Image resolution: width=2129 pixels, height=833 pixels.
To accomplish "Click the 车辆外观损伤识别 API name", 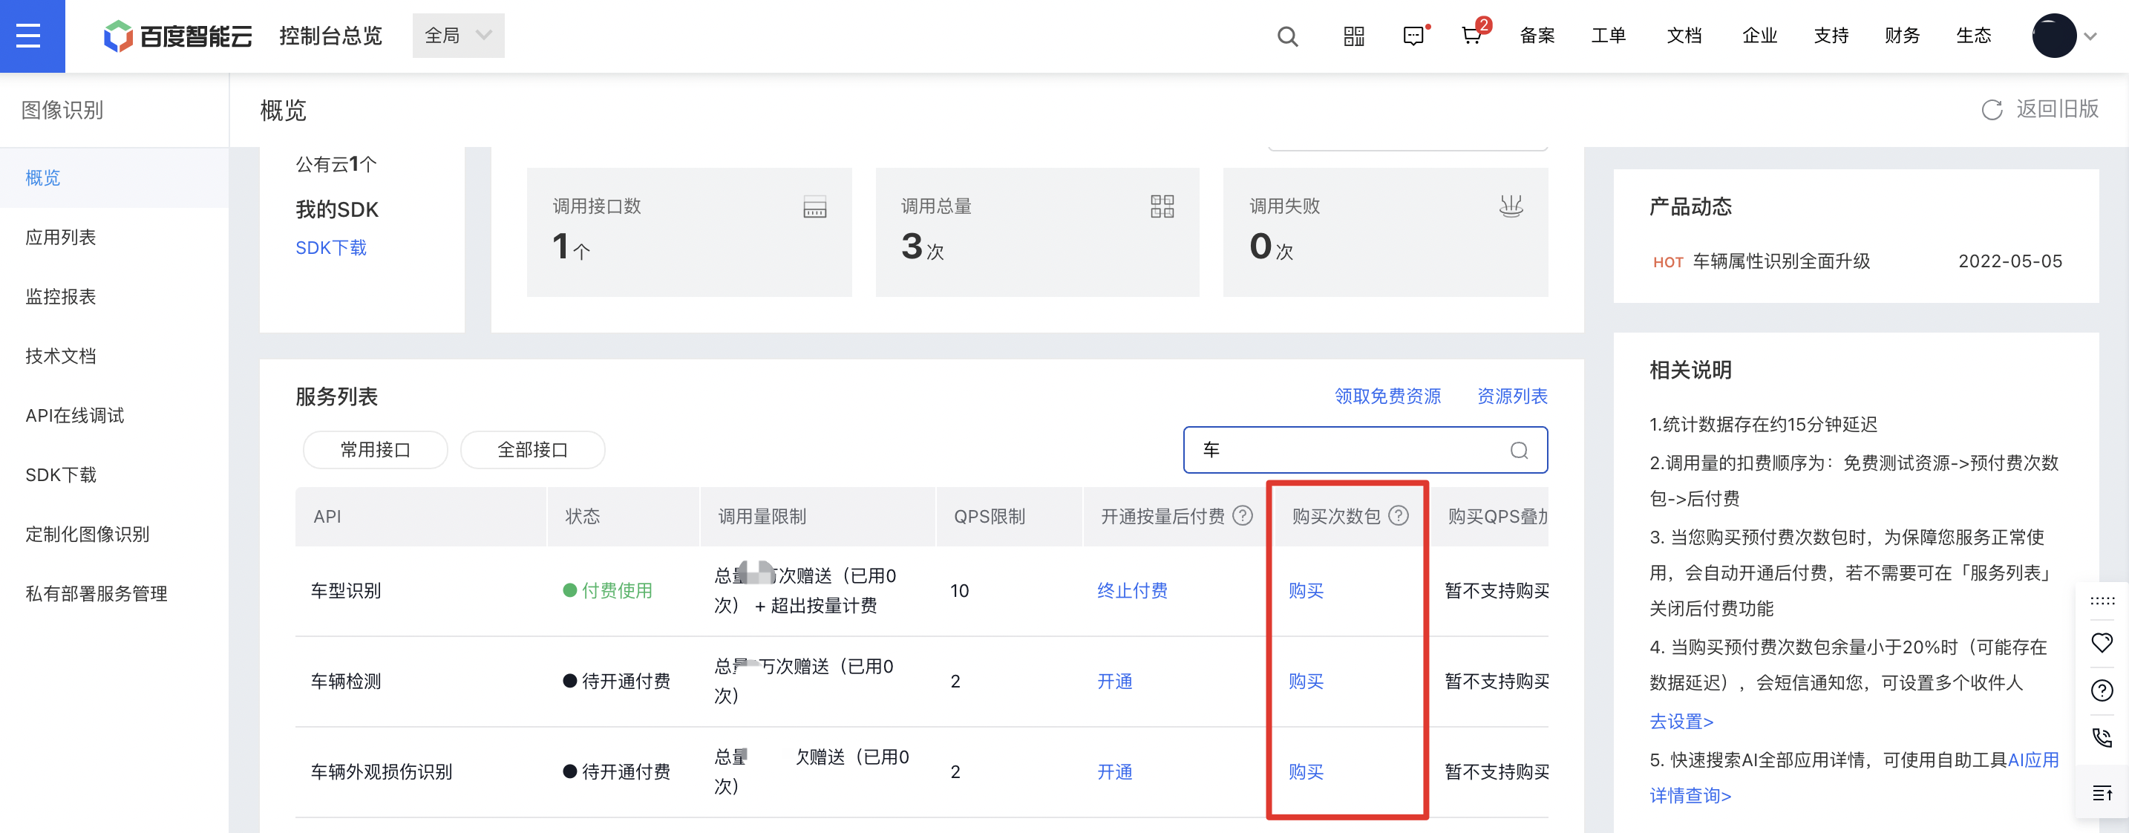I will [x=381, y=773].
